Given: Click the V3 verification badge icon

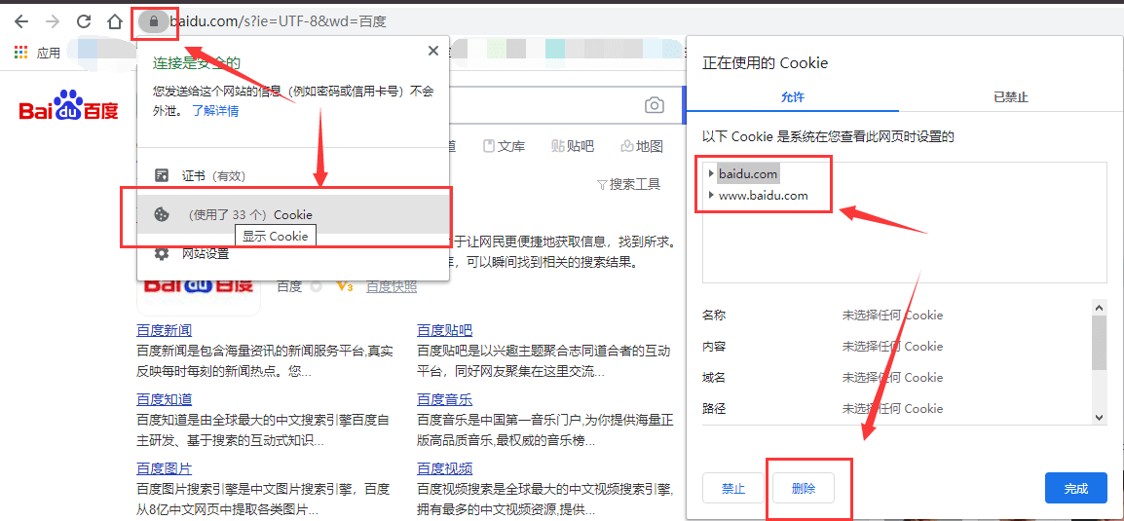Looking at the screenshot, I should tap(344, 286).
